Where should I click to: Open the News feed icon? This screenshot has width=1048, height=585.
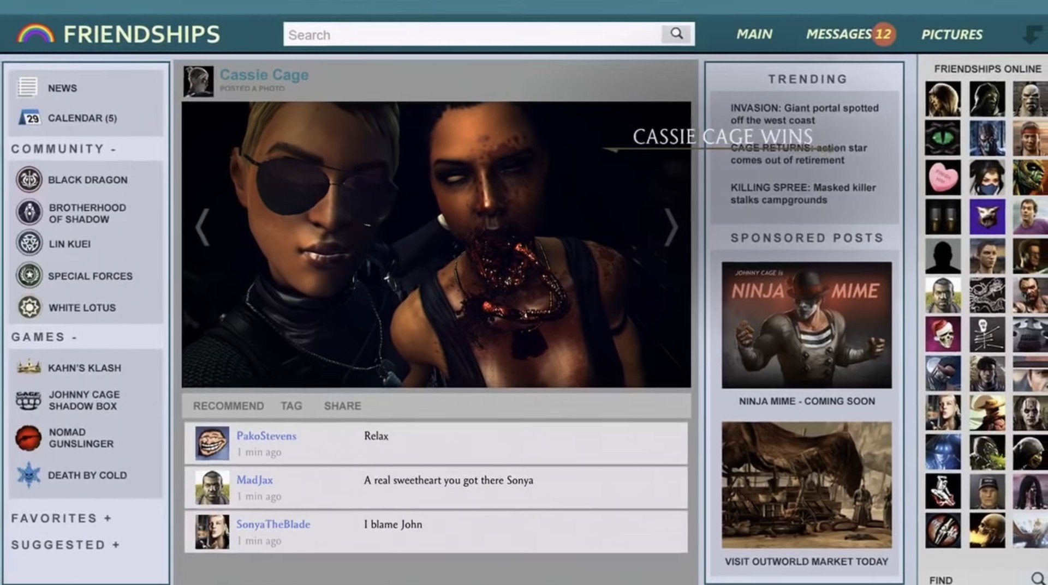[27, 87]
